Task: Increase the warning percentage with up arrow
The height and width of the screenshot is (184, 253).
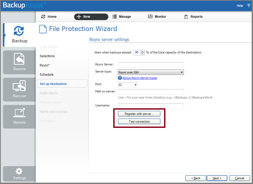Action: tap(142, 51)
